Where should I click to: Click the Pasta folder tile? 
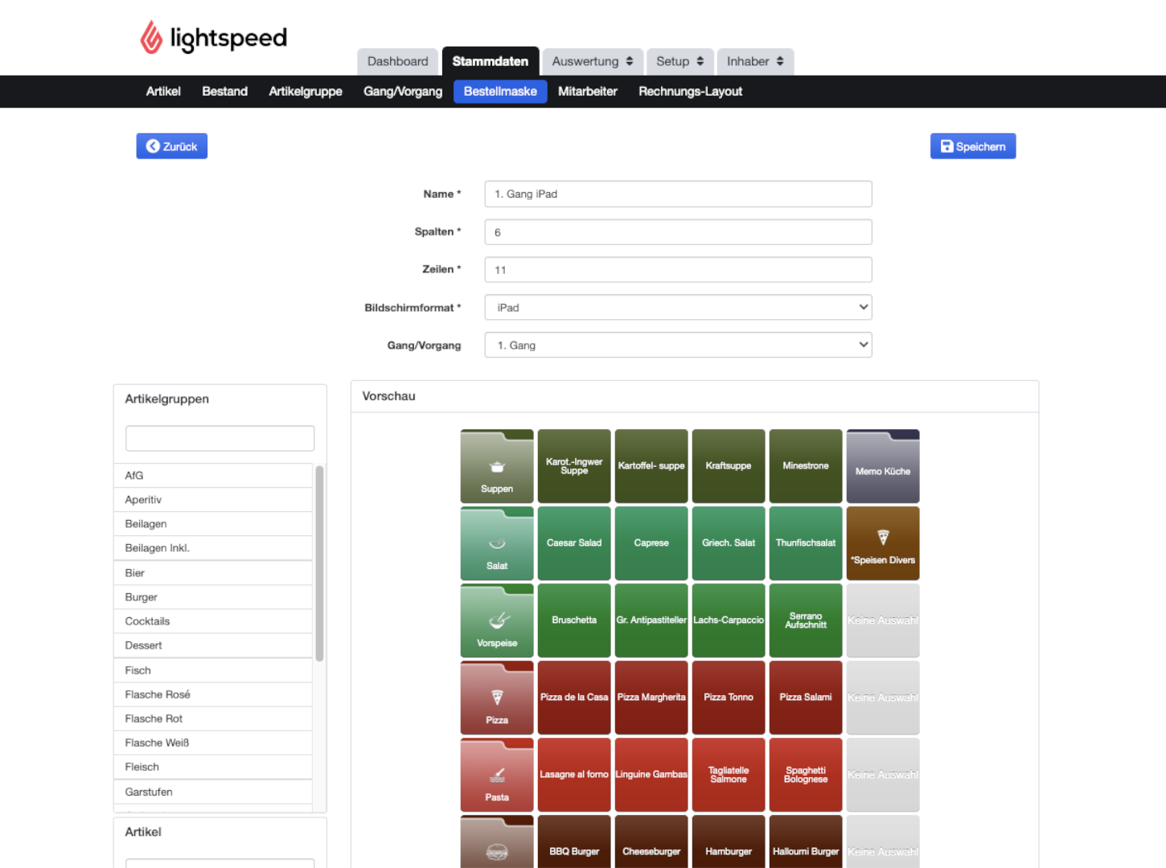[x=497, y=775]
